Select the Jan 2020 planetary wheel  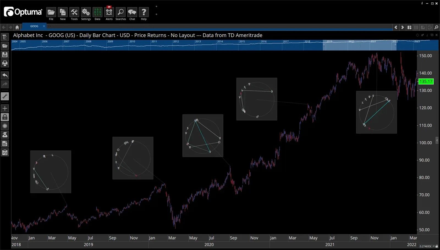point(133,158)
